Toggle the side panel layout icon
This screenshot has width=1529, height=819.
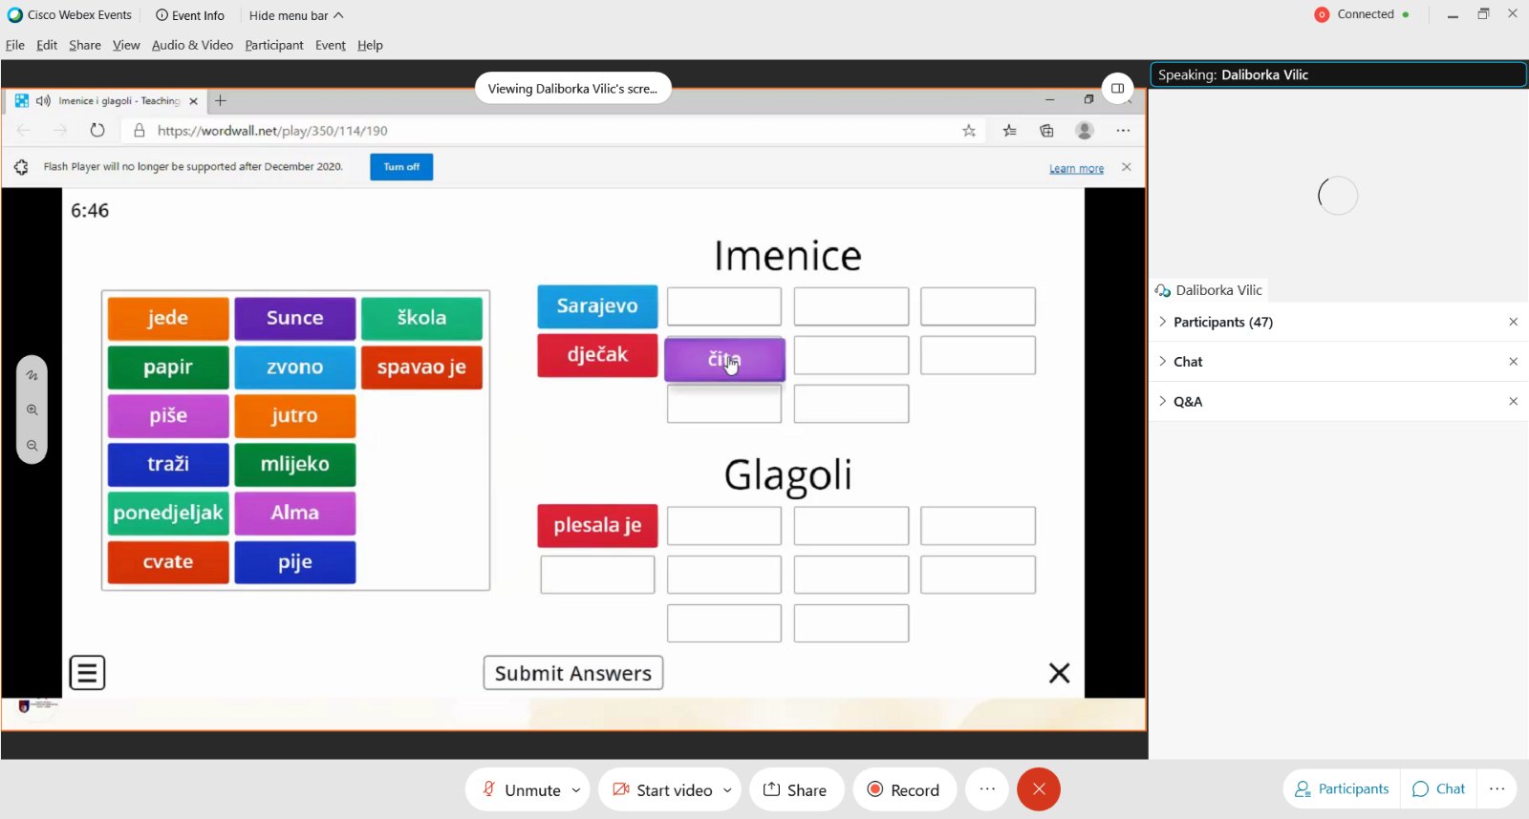point(1117,89)
